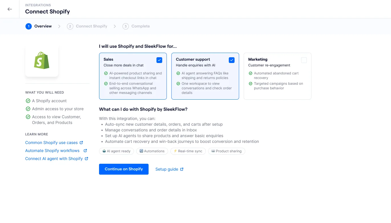
Task: Open the Automate Shopify workflows link
Action: (52, 151)
